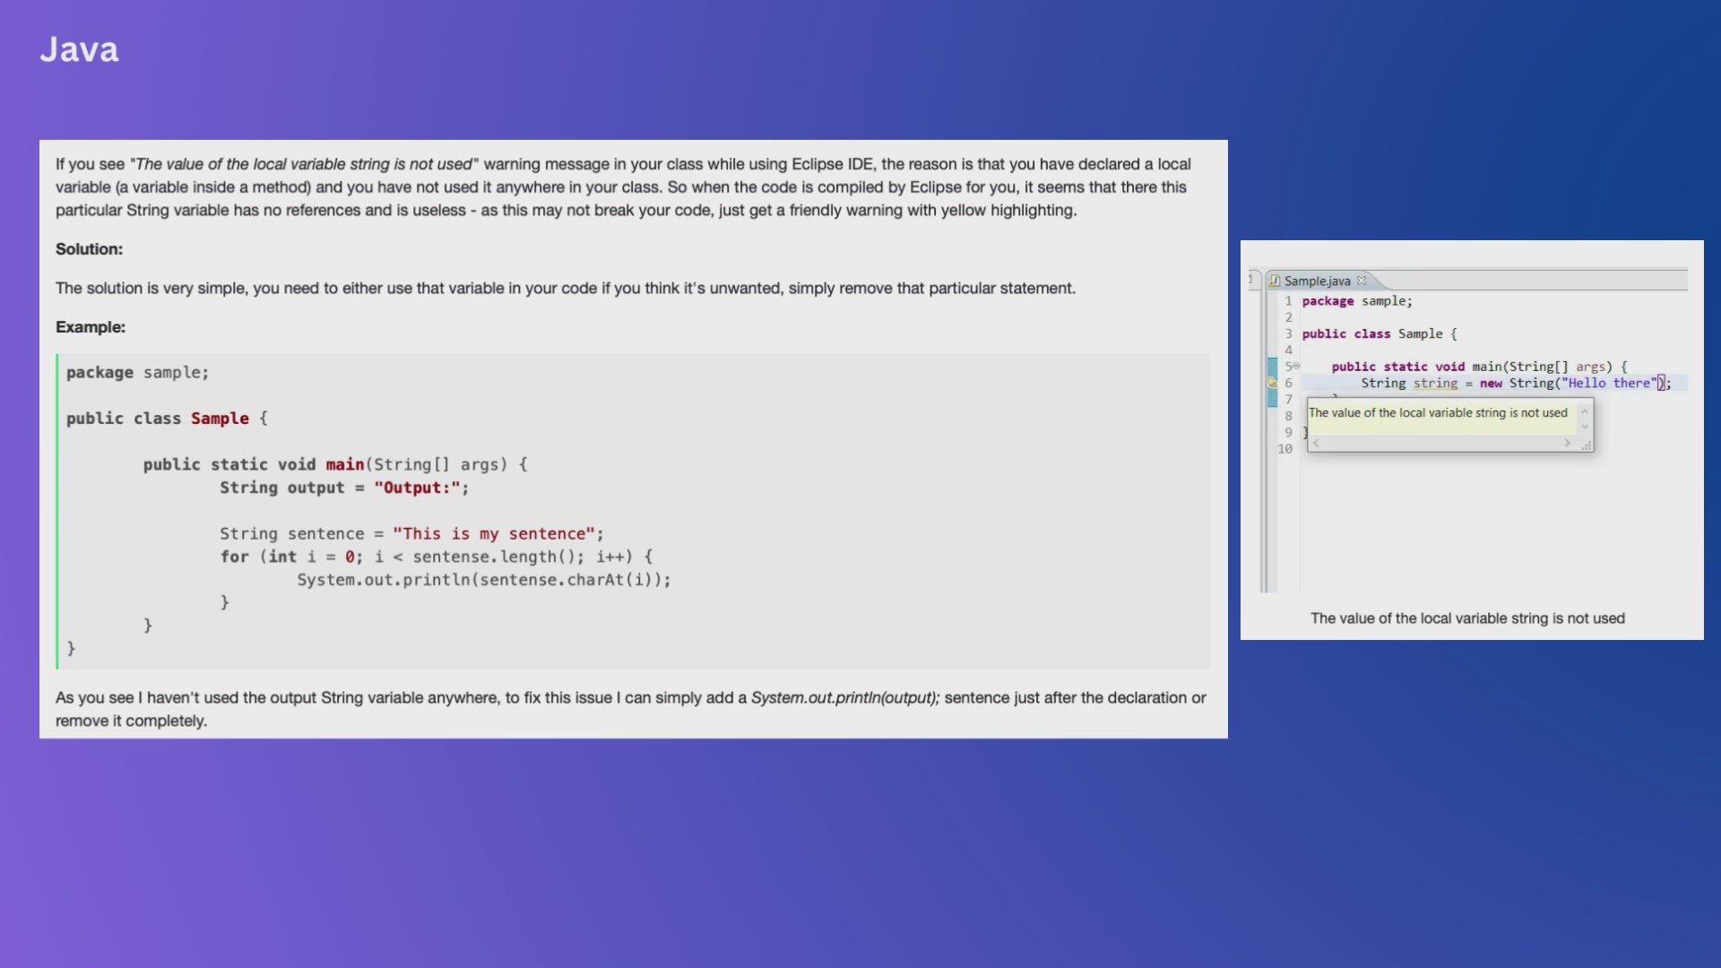Click 'package sample;' on editor line 1
The image size is (1721, 968).
point(1357,301)
